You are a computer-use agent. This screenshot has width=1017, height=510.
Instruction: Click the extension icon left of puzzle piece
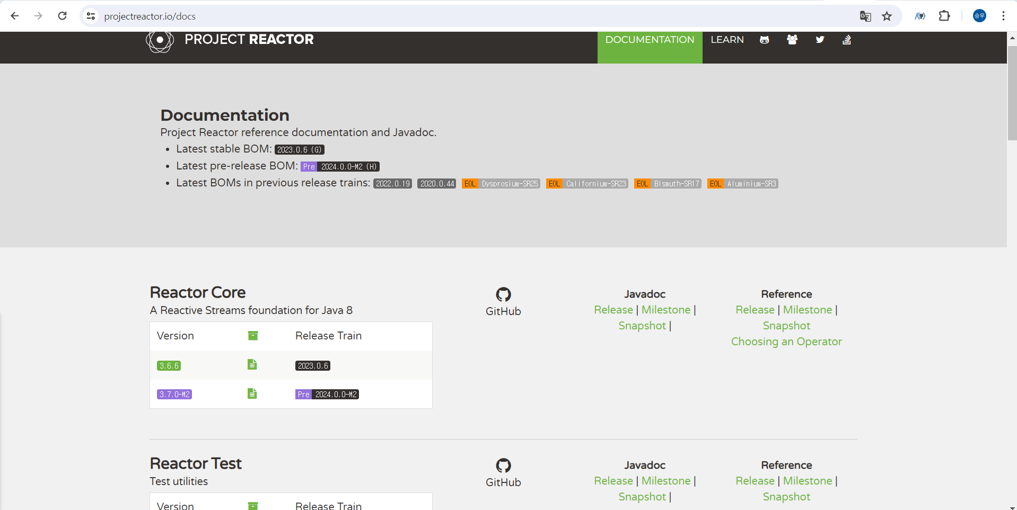pos(920,16)
